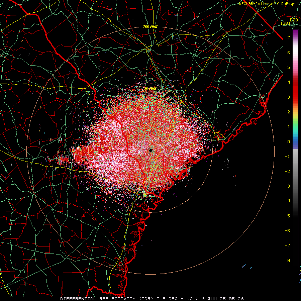Click the 6 value on the dB scale
Viewport: 301px width, 301px height.
pos(289,53)
